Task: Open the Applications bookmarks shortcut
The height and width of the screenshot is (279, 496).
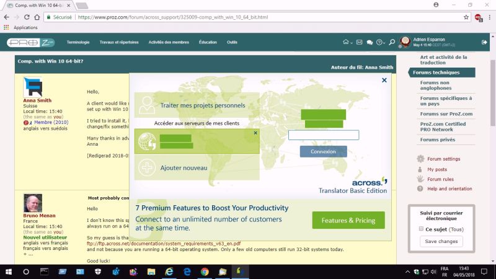Action: 20,27
